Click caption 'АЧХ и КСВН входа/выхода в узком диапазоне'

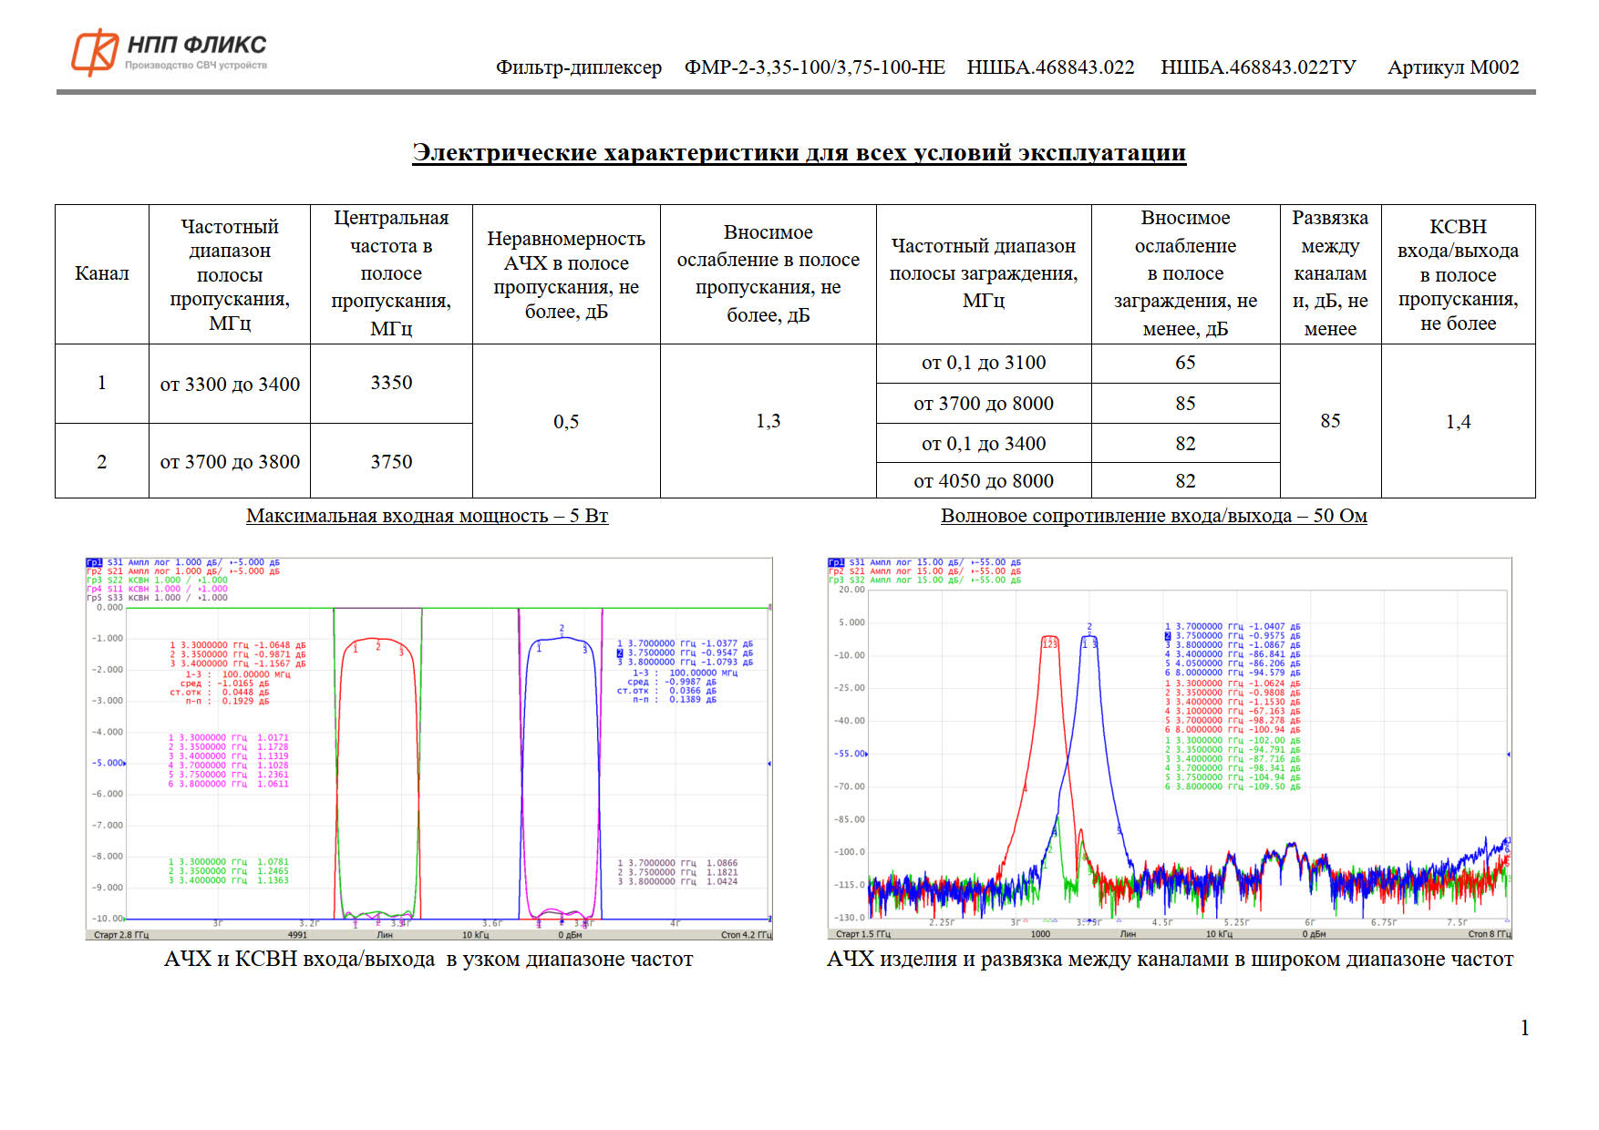tap(428, 960)
